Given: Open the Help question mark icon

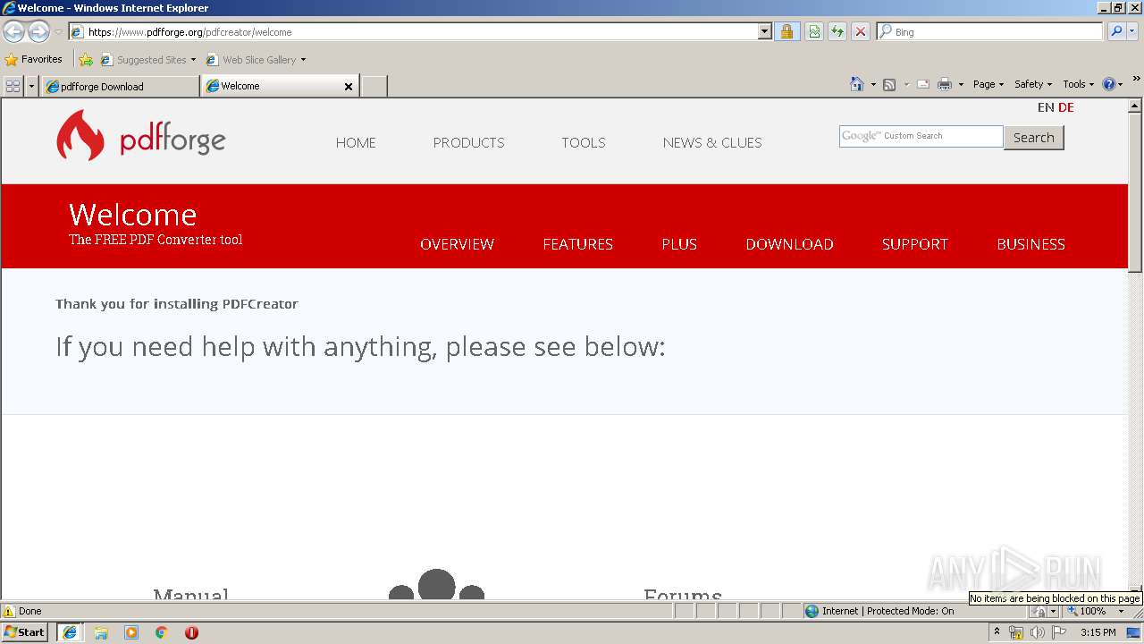Looking at the screenshot, I should pos(1108,84).
